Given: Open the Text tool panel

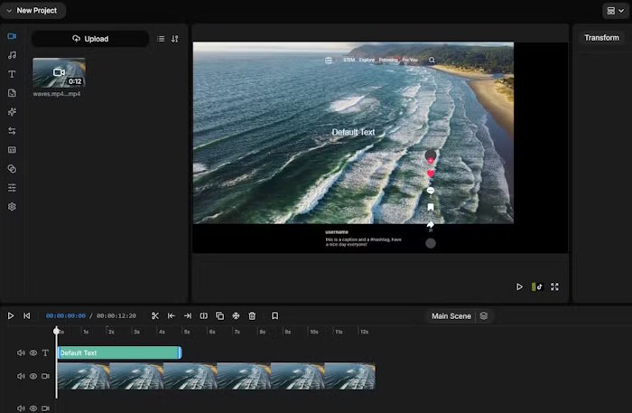Looking at the screenshot, I should (x=12, y=74).
